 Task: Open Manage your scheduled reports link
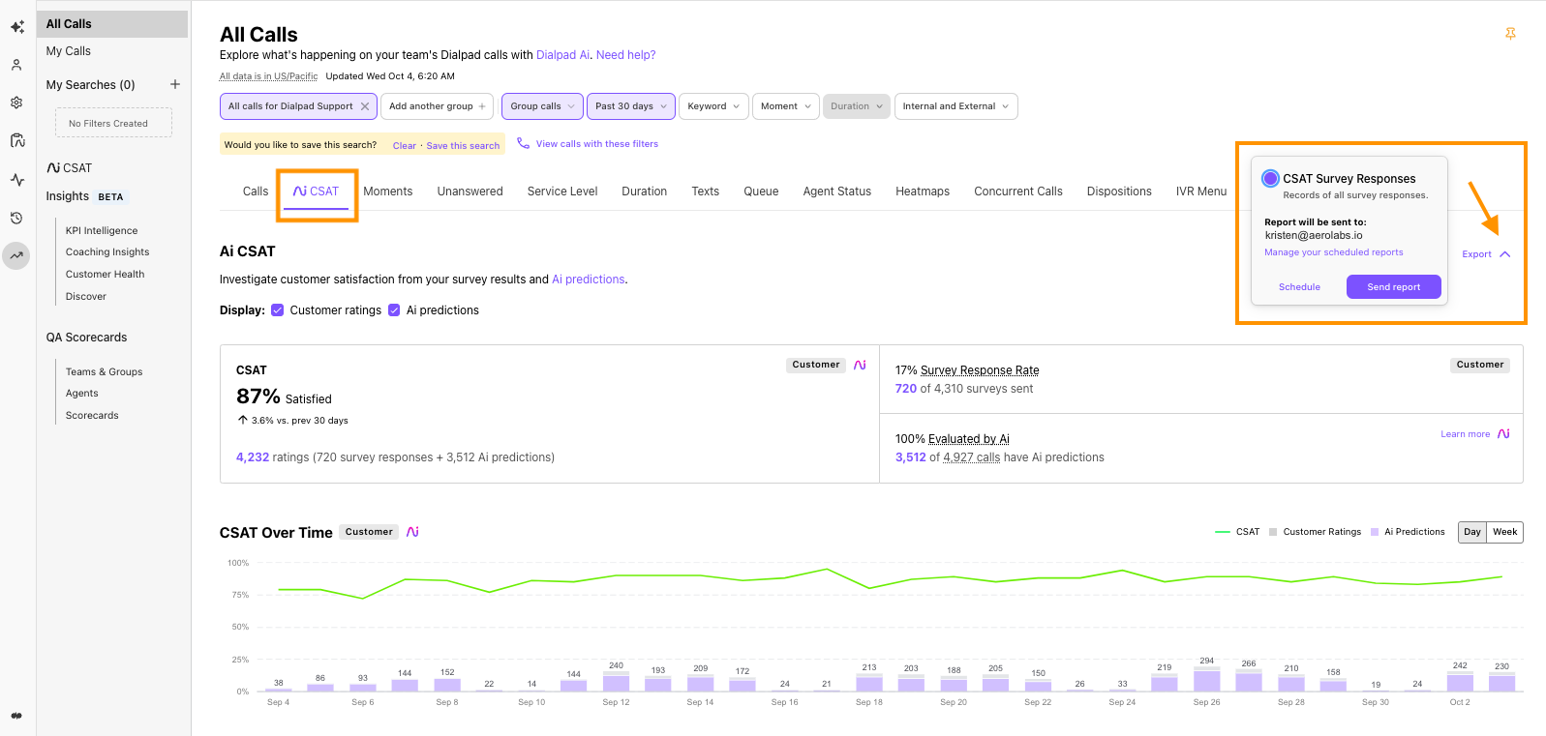tap(1333, 252)
